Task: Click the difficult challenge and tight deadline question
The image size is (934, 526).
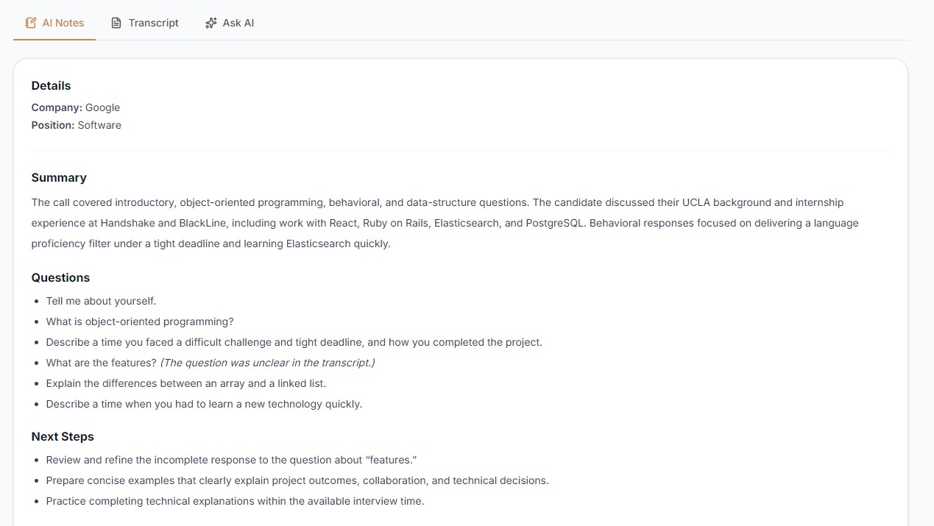Action: [x=294, y=342]
